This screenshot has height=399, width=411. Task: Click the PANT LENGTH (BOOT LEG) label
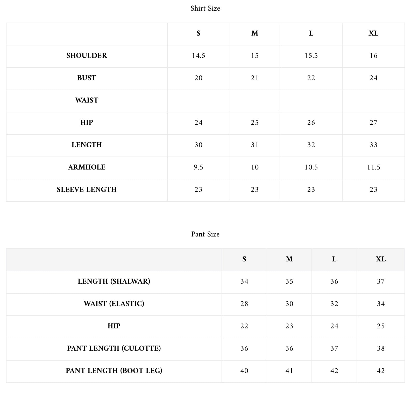114,371
